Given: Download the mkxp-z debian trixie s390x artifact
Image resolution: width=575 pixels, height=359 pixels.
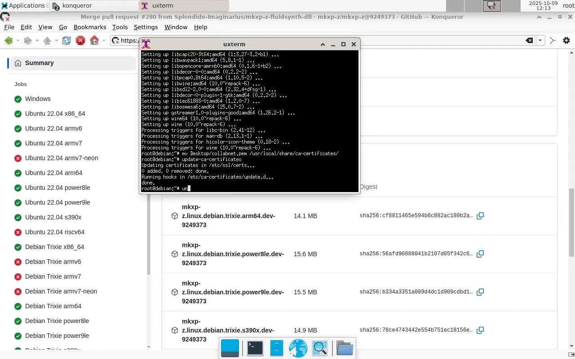Looking at the screenshot, I should coord(228,330).
